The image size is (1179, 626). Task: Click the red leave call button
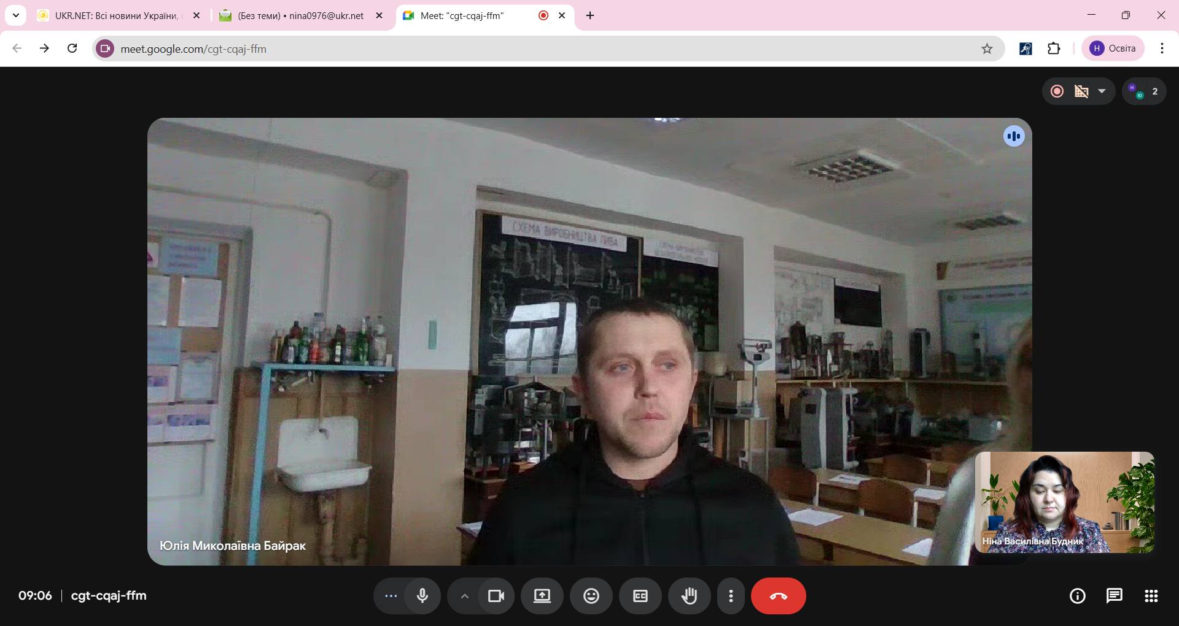pyautogui.click(x=778, y=596)
